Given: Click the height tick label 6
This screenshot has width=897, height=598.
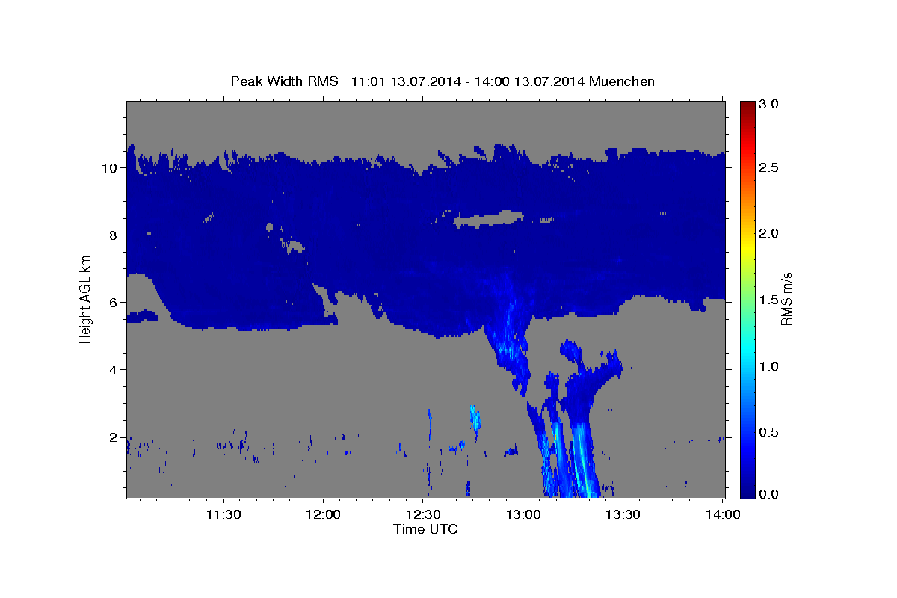Looking at the screenshot, I should tap(114, 303).
